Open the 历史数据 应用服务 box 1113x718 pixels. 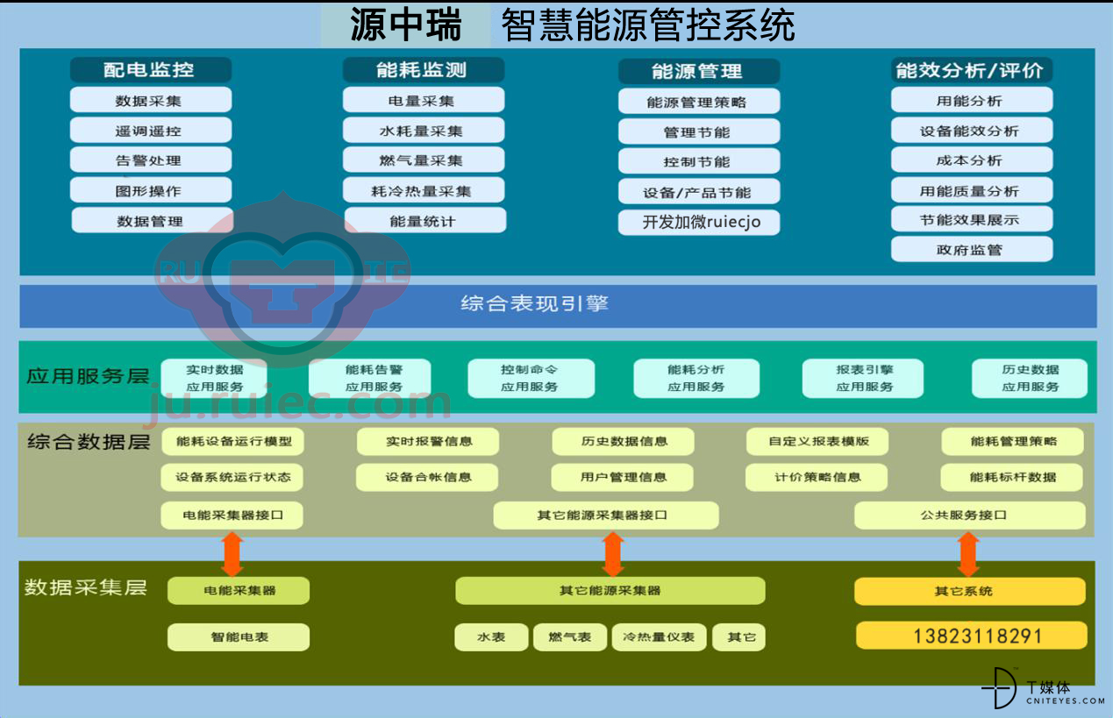(1030, 378)
